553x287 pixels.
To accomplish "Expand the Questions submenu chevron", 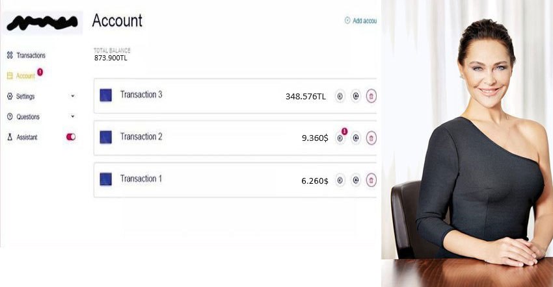I will point(72,117).
